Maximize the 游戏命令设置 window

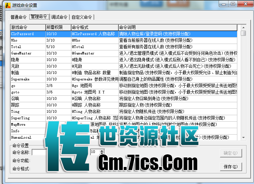[x=233, y=4]
